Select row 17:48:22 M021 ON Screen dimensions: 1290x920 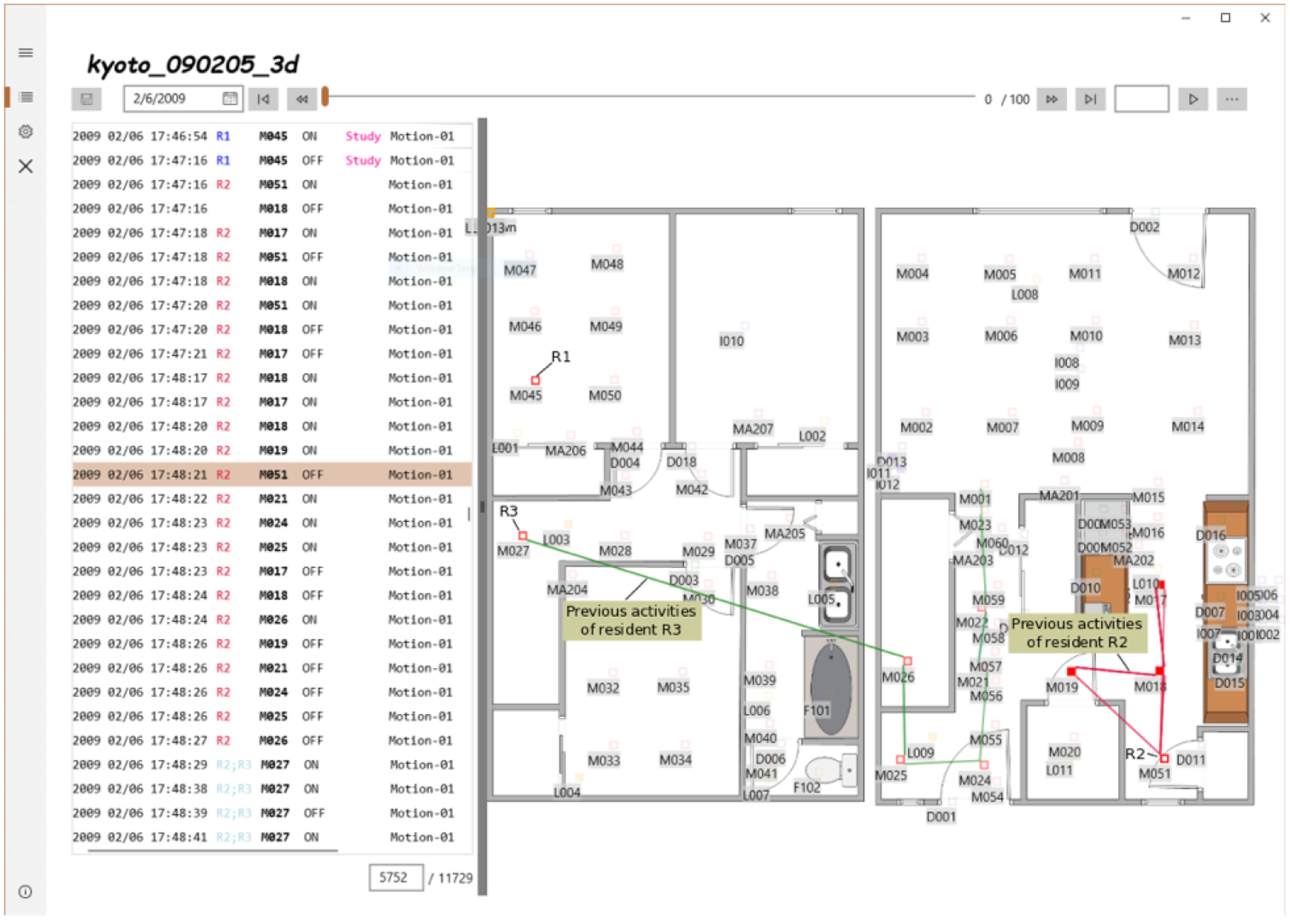[x=272, y=499]
